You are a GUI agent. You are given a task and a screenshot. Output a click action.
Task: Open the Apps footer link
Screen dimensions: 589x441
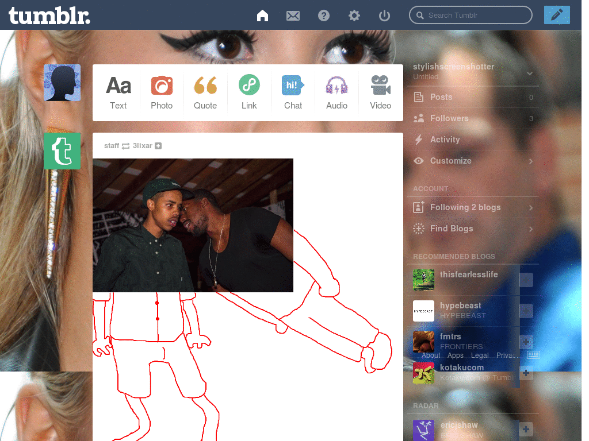(456, 355)
